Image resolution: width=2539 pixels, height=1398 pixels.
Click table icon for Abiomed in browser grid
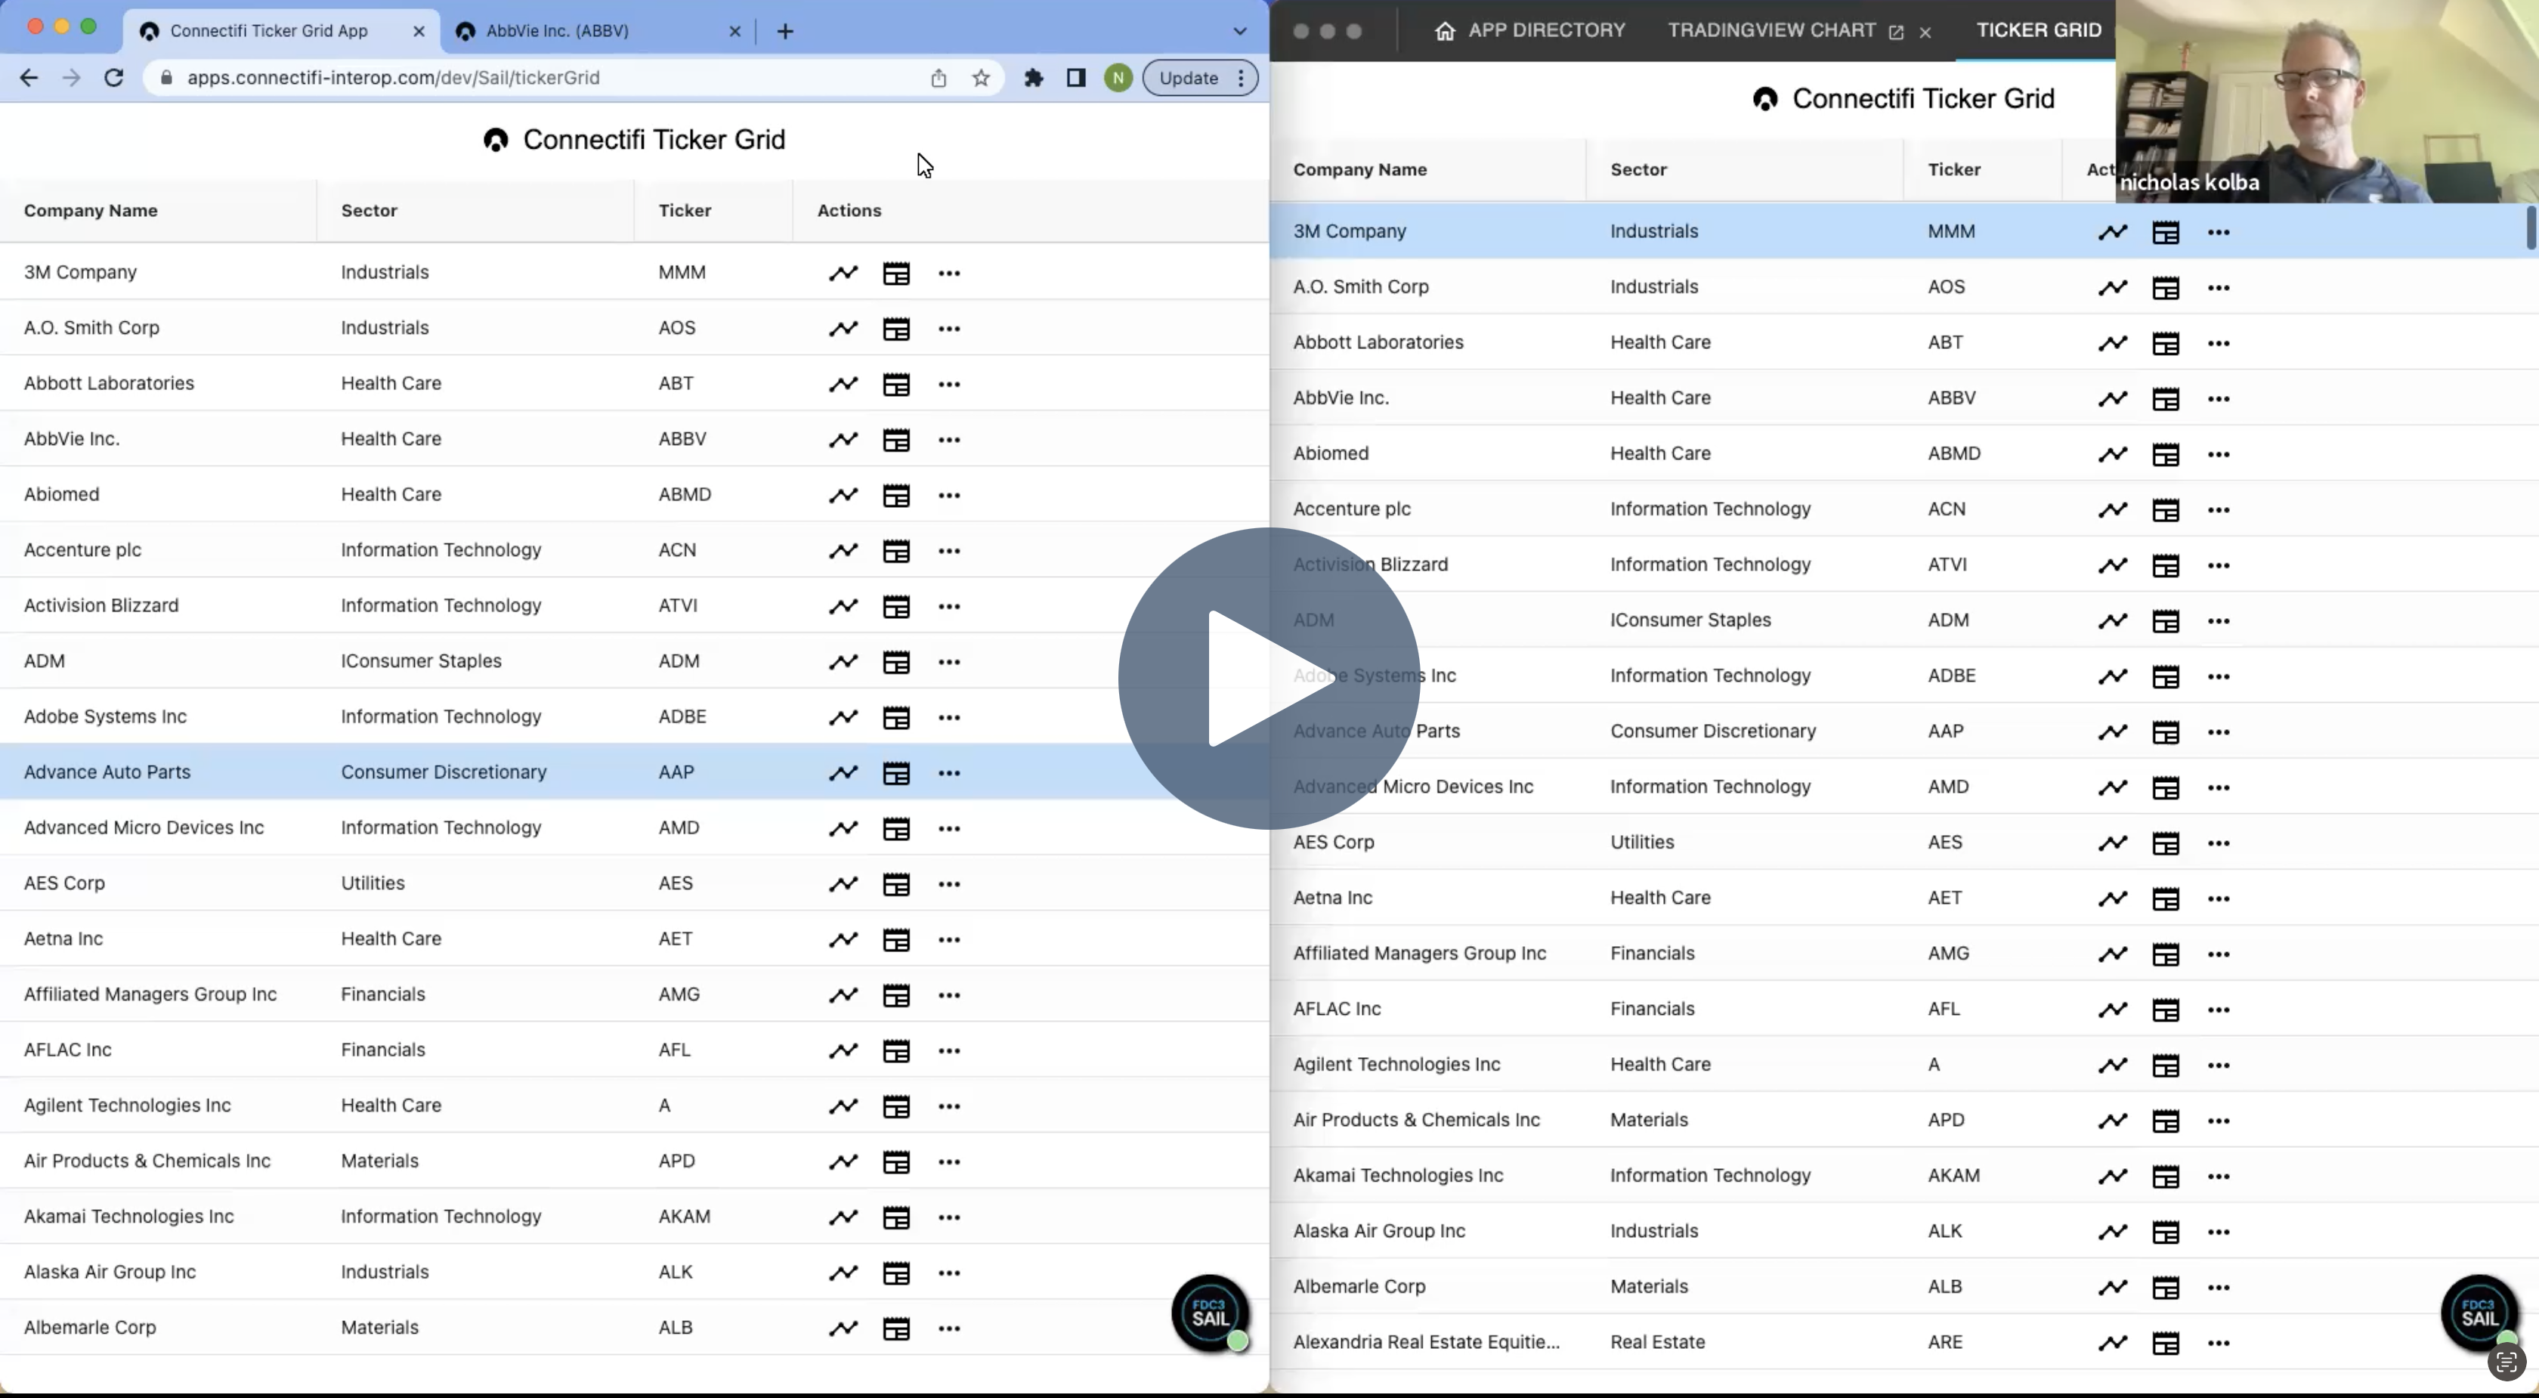point(896,495)
